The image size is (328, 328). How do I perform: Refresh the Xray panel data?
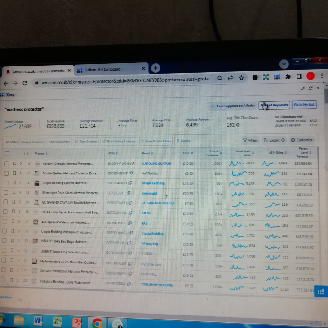point(310,88)
